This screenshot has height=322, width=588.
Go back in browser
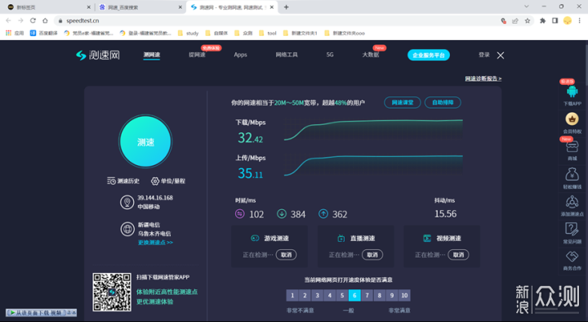(9, 20)
